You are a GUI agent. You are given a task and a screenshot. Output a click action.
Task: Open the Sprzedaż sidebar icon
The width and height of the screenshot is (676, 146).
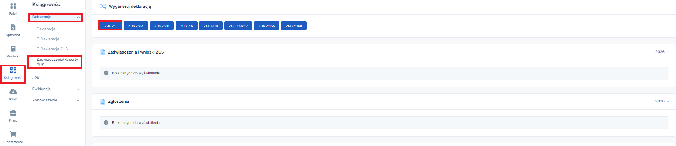[x=13, y=27]
